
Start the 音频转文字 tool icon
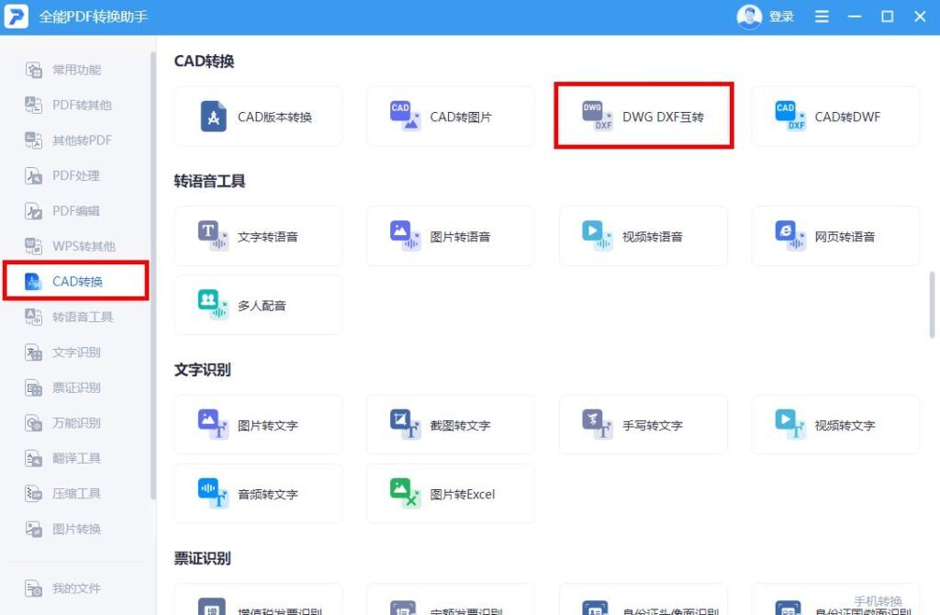coord(213,493)
